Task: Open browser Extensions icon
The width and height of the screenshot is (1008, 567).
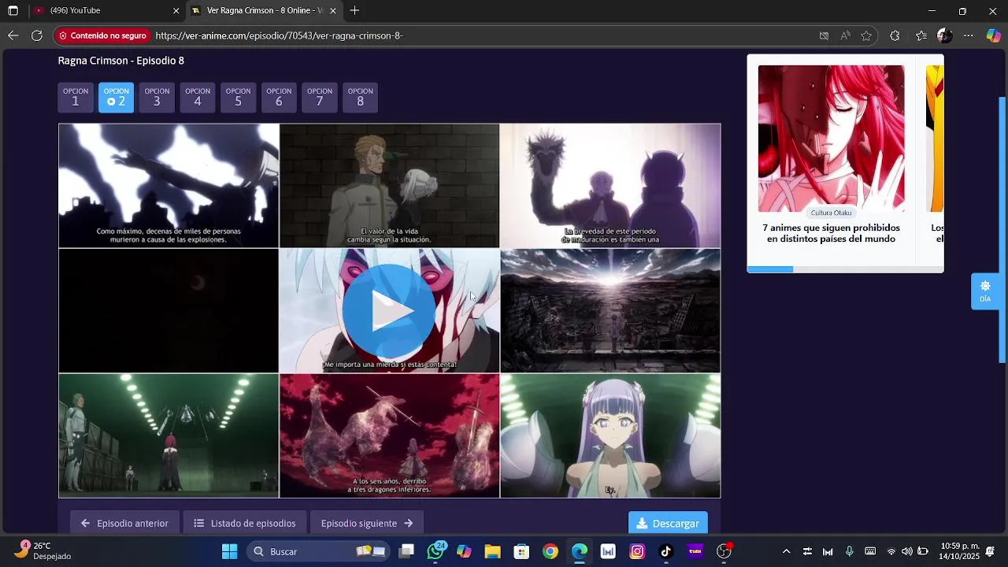Action: click(x=895, y=35)
